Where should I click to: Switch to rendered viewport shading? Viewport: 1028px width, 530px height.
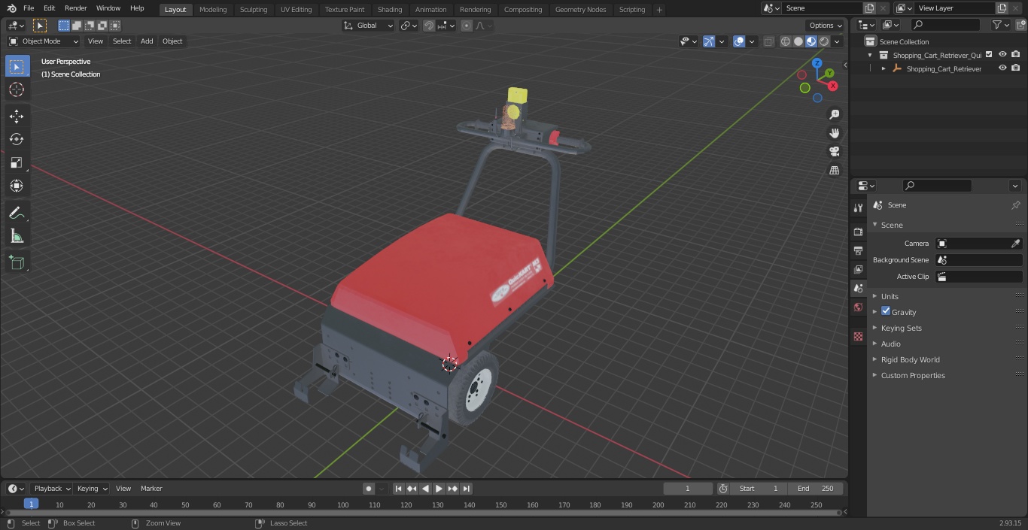(824, 41)
